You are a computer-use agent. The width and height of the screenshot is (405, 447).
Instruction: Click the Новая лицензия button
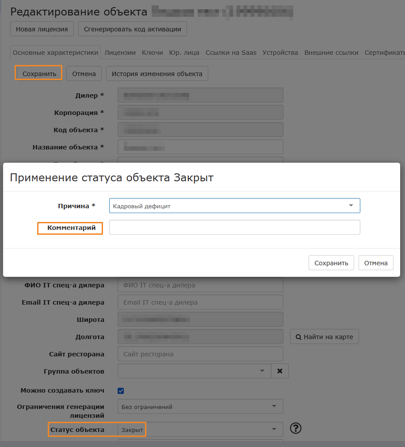pyautogui.click(x=42, y=29)
